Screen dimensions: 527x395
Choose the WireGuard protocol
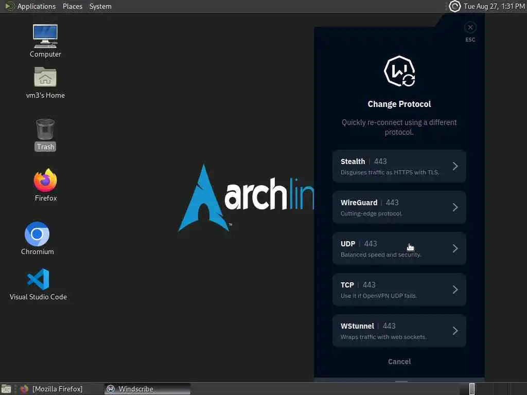coord(399,207)
